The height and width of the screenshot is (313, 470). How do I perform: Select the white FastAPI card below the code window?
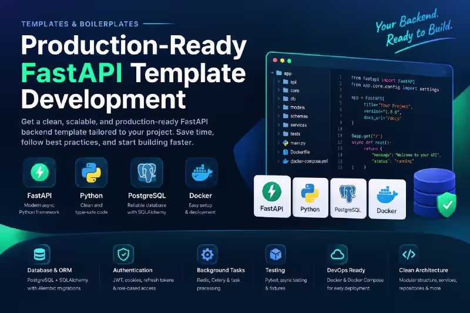[x=272, y=196]
